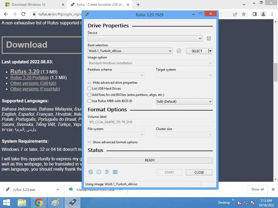
Task: Click Rufus USB icon in title bar
Action: pyautogui.click(x=87, y=15)
